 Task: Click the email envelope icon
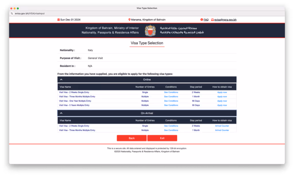point(212,20)
